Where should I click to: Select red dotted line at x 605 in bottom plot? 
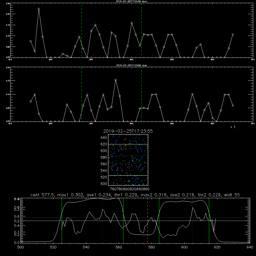(193, 220)
